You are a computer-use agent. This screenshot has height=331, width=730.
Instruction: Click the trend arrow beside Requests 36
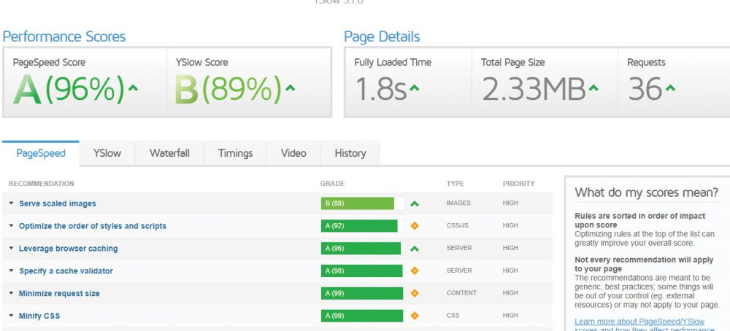[670, 87]
